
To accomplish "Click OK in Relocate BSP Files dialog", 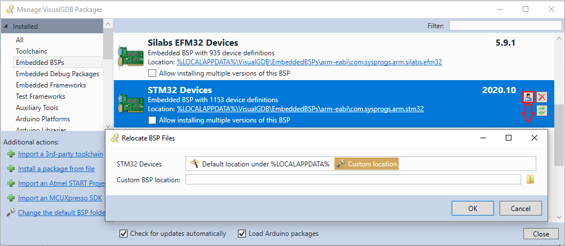I will [473, 209].
